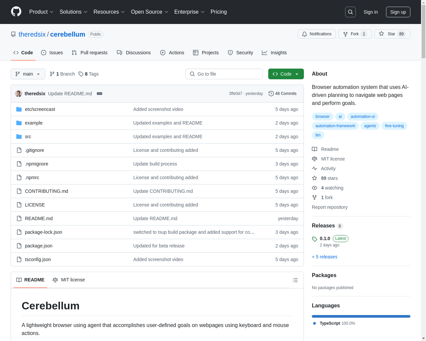Select the MIT license tab above README
Viewport: 426px width, 341px height.
tap(69, 280)
